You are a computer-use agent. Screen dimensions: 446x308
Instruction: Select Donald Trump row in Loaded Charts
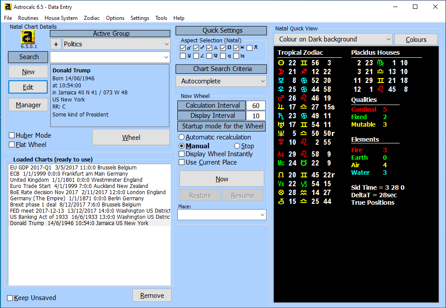[x=90, y=223]
